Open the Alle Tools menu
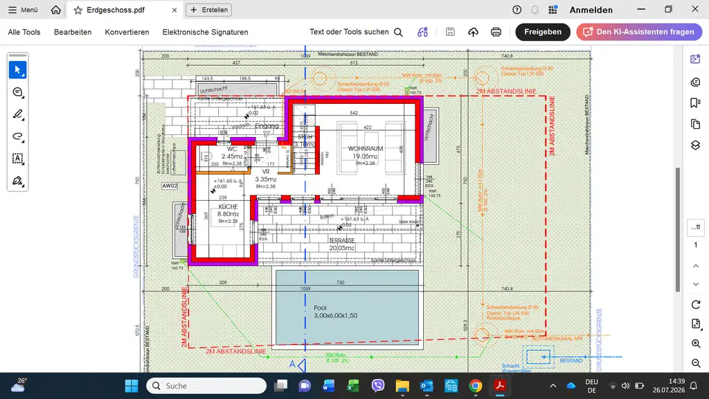 click(24, 32)
